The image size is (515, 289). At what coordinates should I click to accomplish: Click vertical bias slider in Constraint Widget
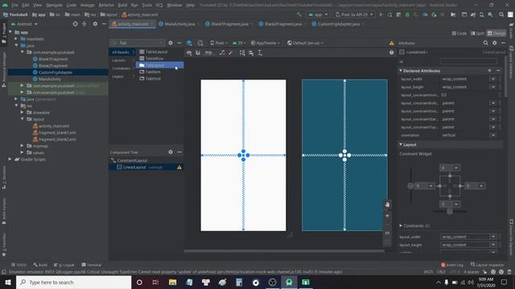pos(410,185)
